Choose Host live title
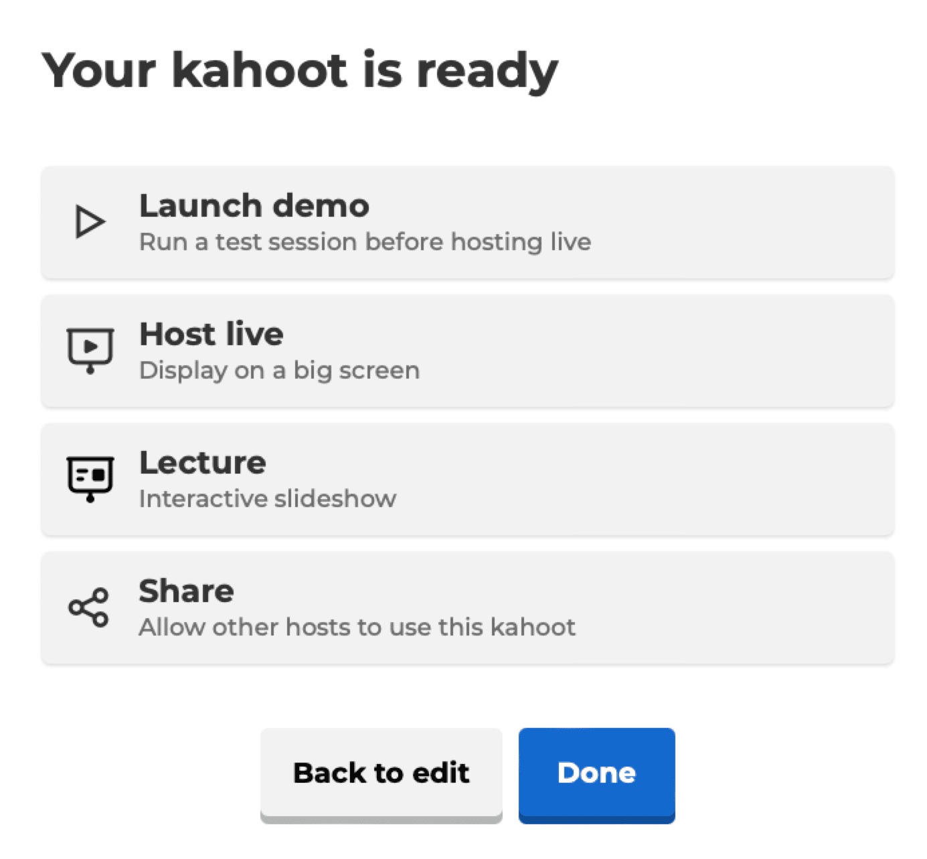The width and height of the screenshot is (927, 859). [x=211, y=334]
